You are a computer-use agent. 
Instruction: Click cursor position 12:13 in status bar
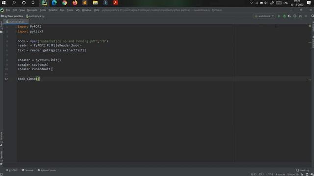(253, 174)
